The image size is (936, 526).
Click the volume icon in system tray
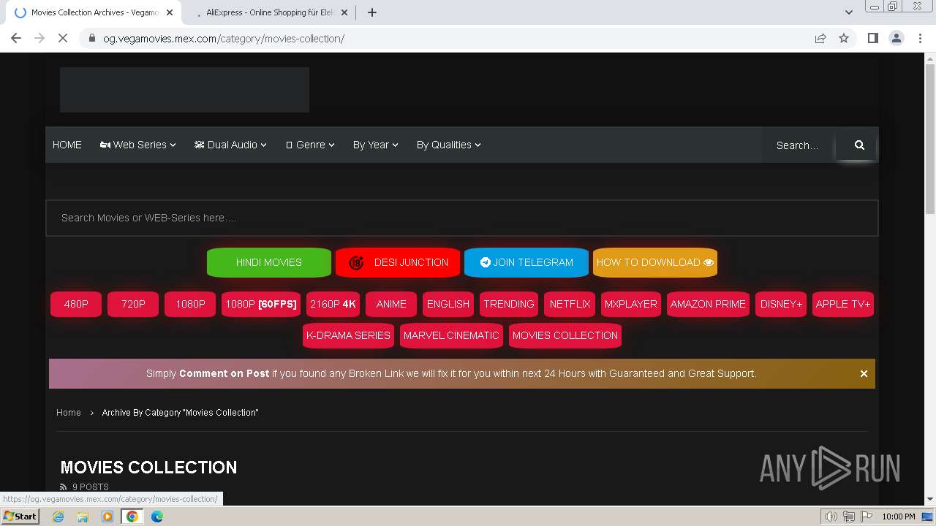coord(831,517)
